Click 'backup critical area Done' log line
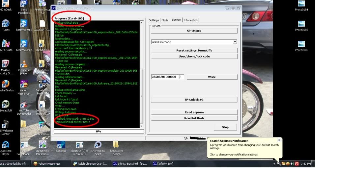This screenshot has height=189, width=337. click(x=70, y=90)
